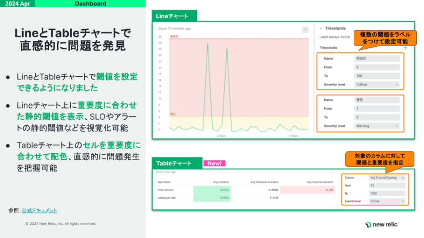Viewport: 424px width, 238px height.
Task: Click the Name field containing 警告
Action: pos(377,100)
